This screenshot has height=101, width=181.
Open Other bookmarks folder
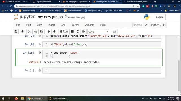point(172,10)
